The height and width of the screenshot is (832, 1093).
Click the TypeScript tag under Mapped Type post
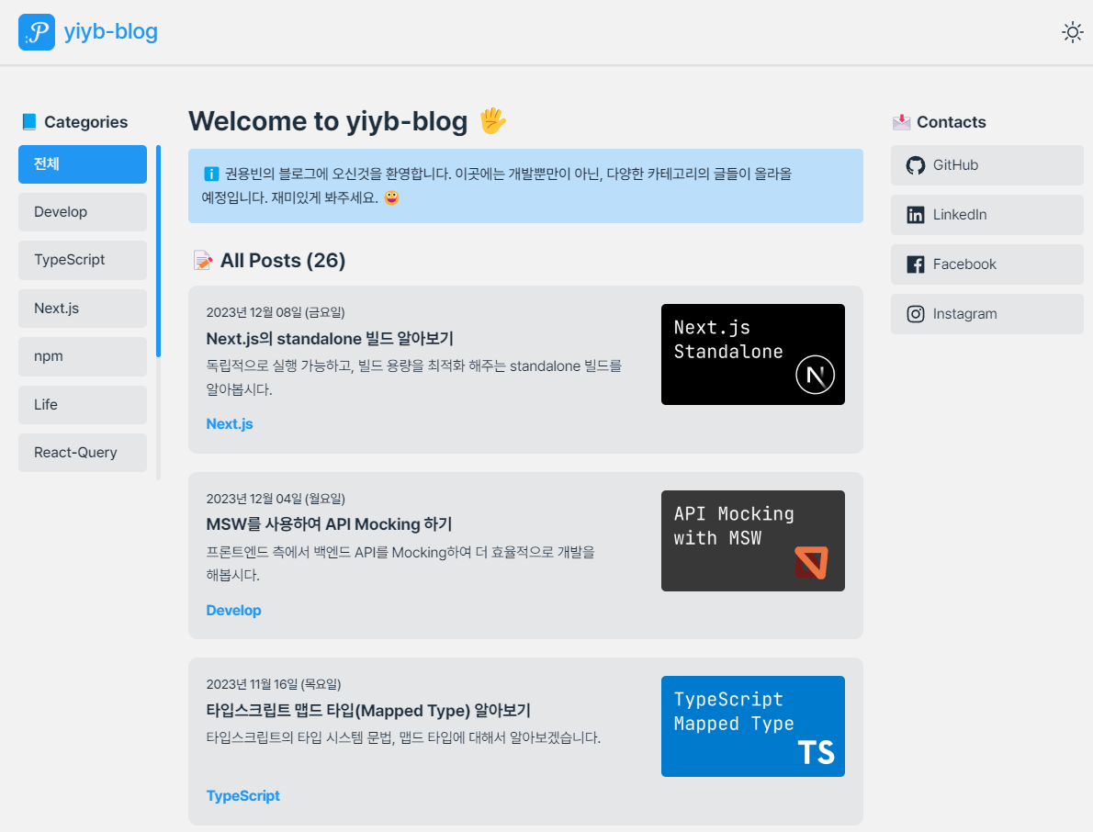[242, 796]
